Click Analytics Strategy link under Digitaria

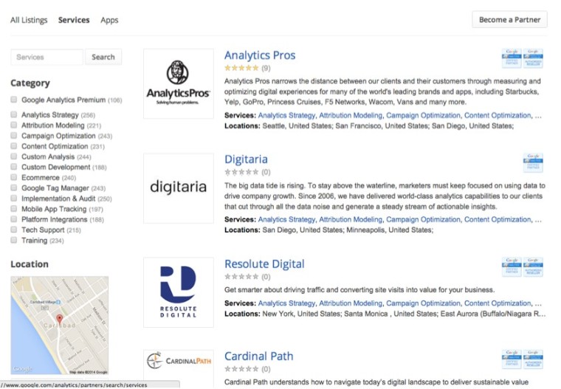click(x=286, y=219)
